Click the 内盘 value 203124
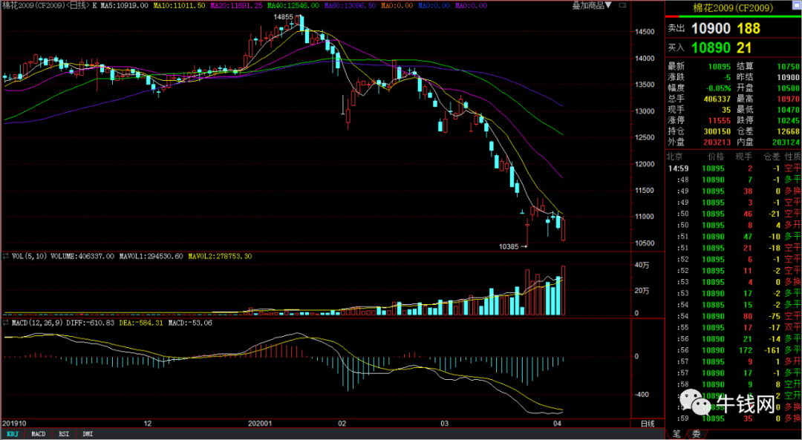This screenshot has height=440, width=802. (786, 142)
